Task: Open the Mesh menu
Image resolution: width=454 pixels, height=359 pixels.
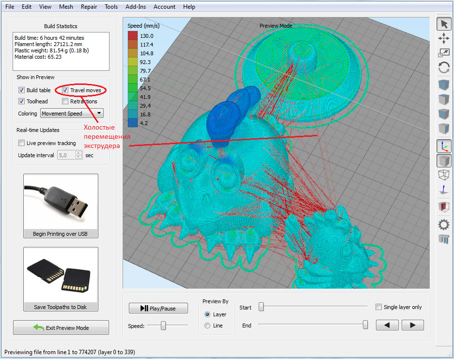Action: 65,6
